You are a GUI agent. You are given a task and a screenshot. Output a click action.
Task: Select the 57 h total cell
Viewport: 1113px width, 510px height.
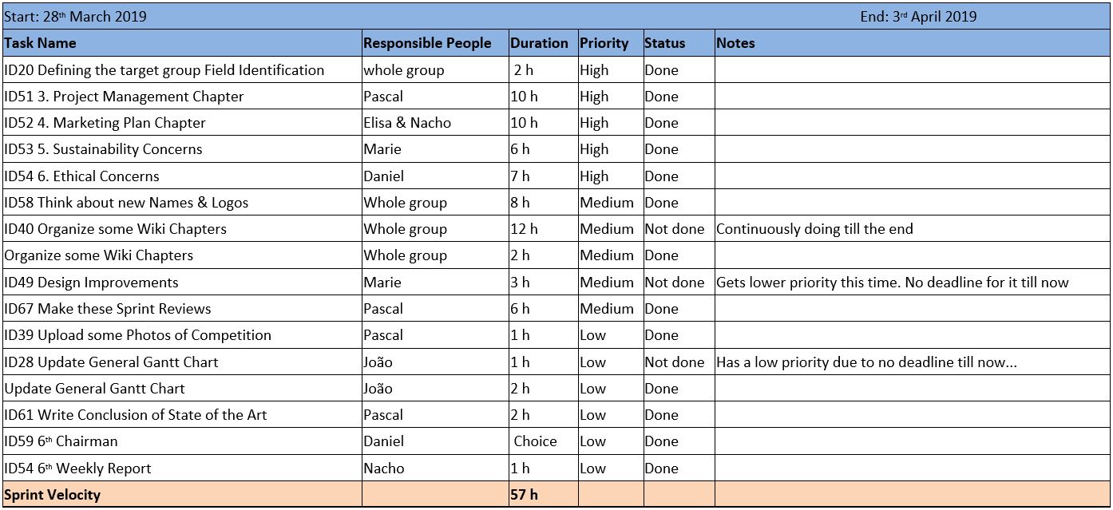[543, 495]
